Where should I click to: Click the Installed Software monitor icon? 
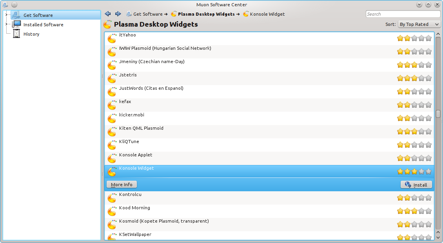click(x=17, y=24)
